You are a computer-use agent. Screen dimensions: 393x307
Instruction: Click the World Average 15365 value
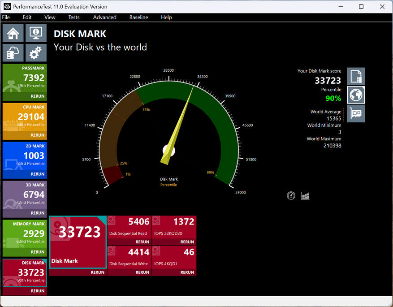[334, 118]
